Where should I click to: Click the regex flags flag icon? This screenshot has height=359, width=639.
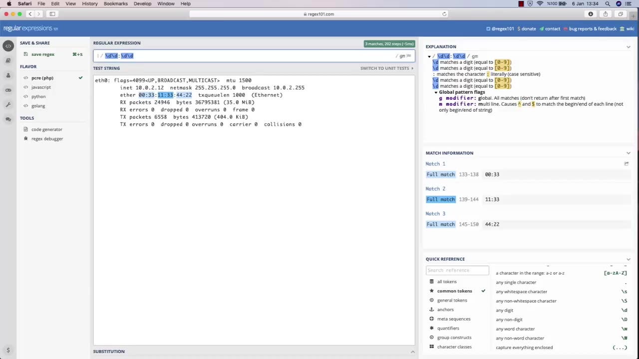[409, 56]
